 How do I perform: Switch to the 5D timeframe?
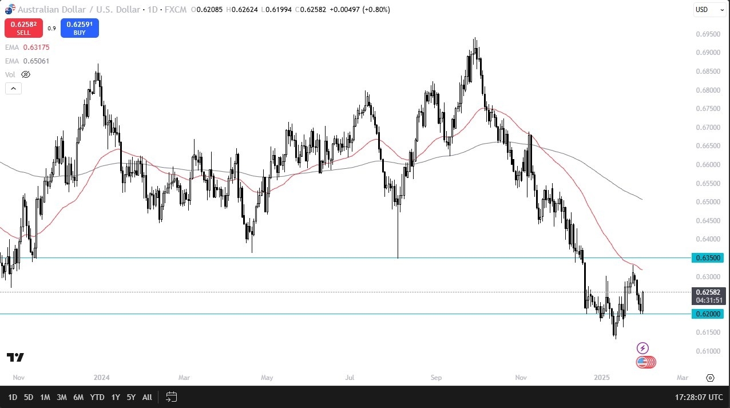pyautogui.click(x=29, y=397)
